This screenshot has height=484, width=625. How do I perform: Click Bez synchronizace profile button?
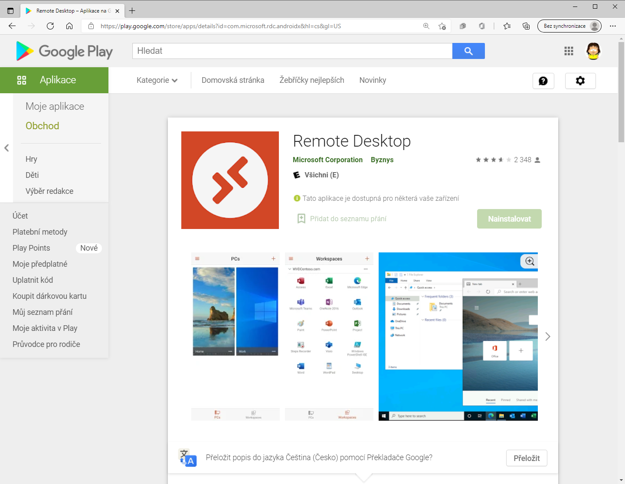click(x=569, y=26)
